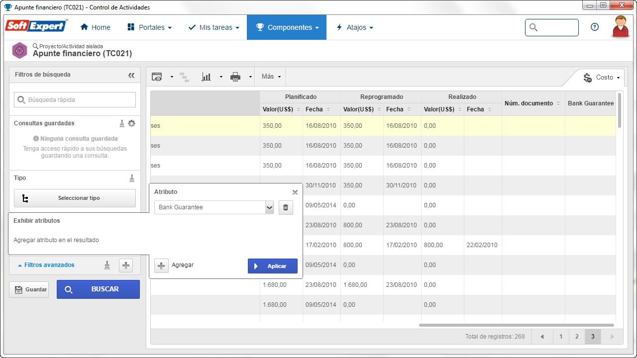This screenshot has height=358, width=637.
Task: Clear advanced filters with broom icon
Action: pos(107,266)
